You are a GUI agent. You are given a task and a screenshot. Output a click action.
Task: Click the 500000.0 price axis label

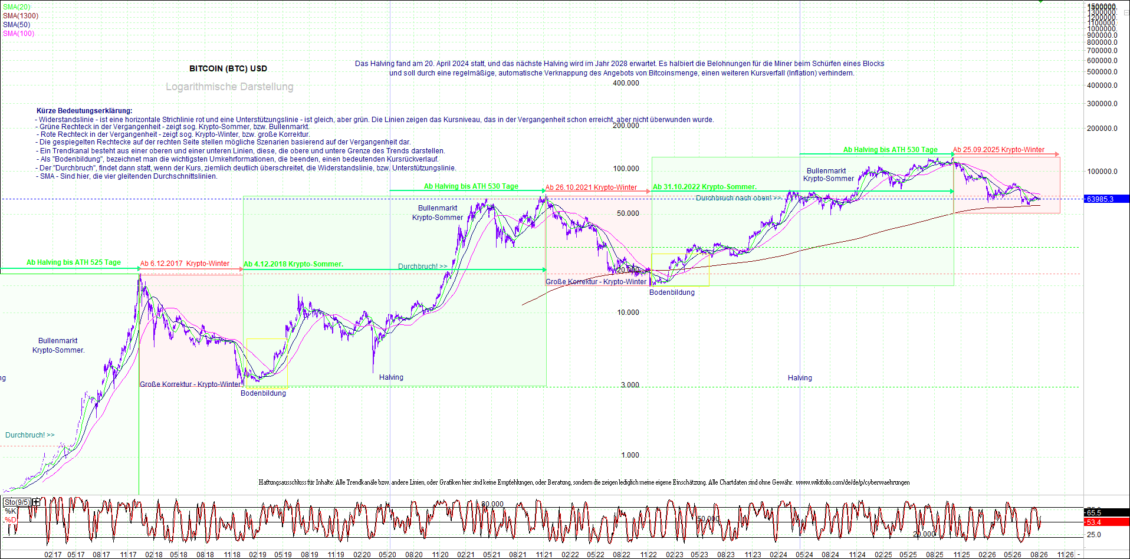tap(1103, 72)
